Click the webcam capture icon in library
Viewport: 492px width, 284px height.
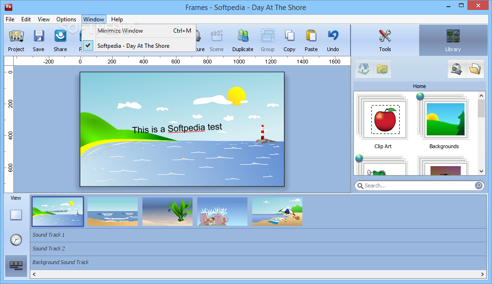(457, 69)
